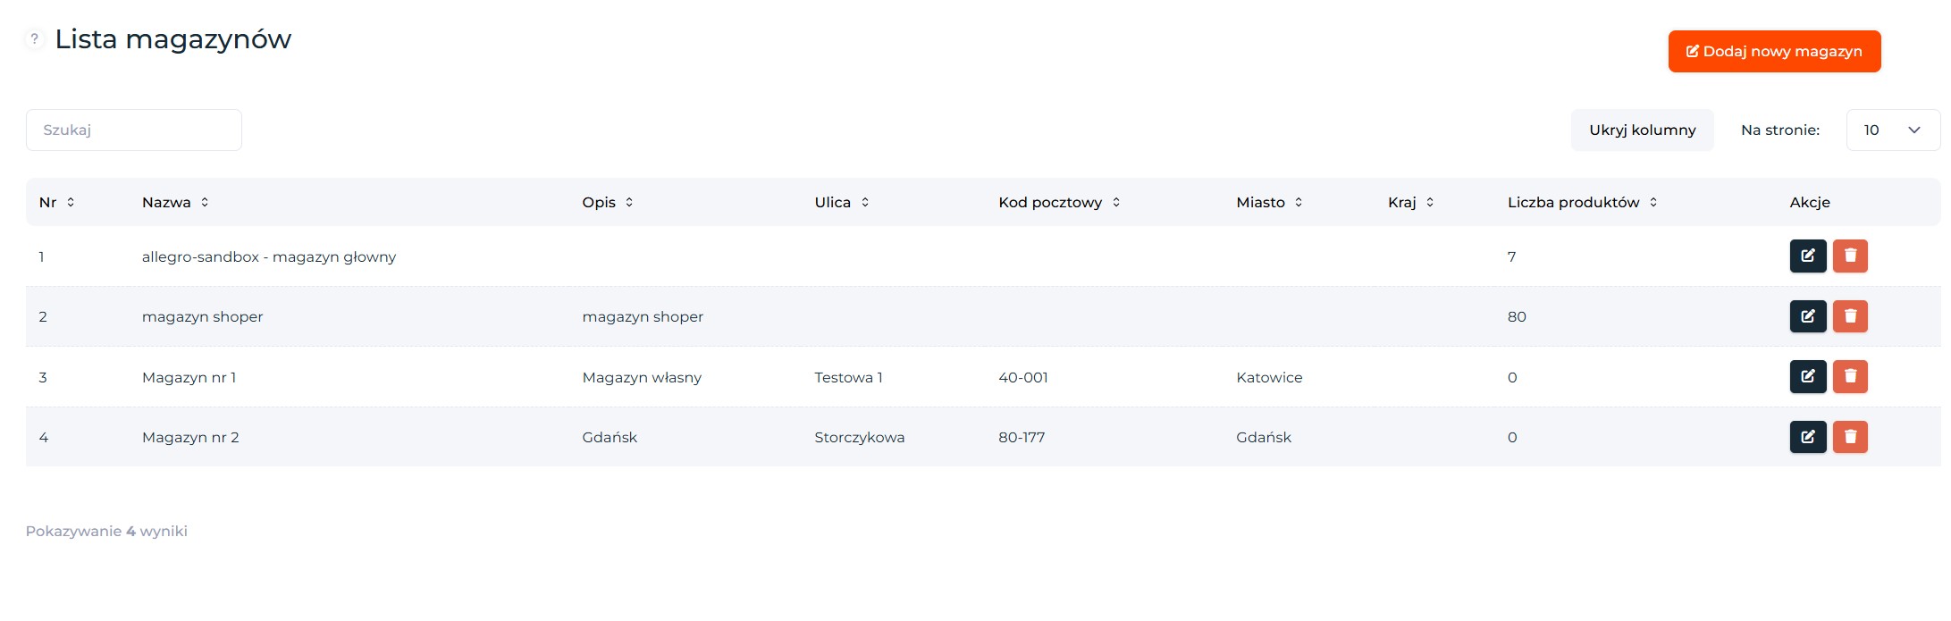Delete Magazyn nr 1
The height and width of the screenshot is (621, 1951).
1850,376
